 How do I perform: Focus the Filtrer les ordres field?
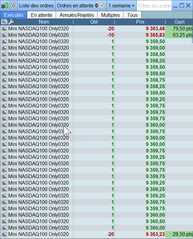click(154, 6)
